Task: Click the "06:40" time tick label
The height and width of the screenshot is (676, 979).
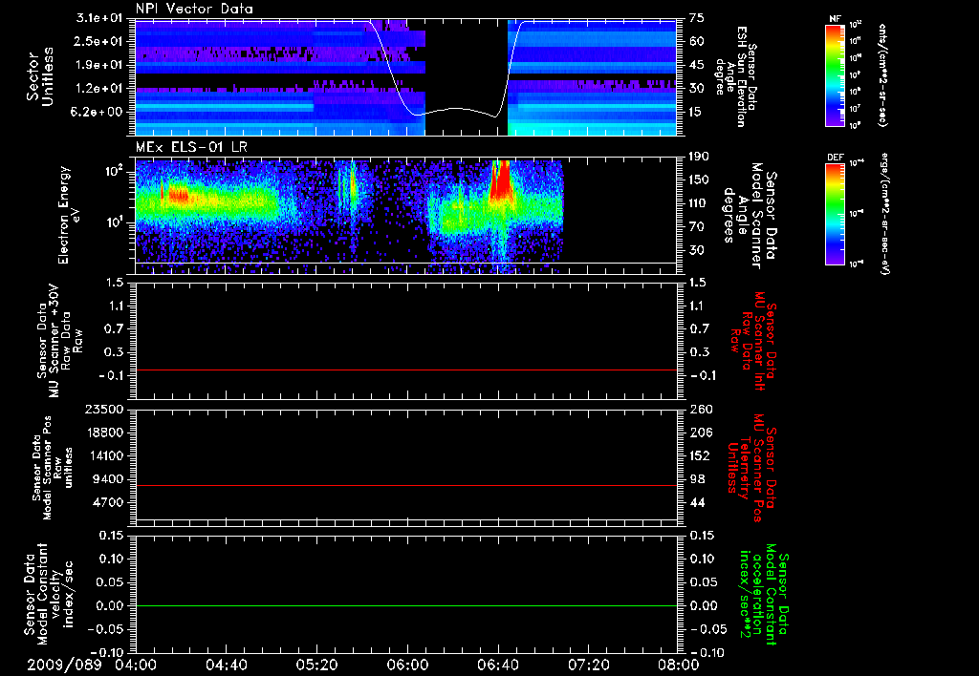Action: point(497,665)
